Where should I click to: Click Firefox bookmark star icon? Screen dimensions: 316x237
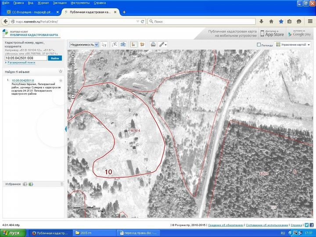point(281,22)
